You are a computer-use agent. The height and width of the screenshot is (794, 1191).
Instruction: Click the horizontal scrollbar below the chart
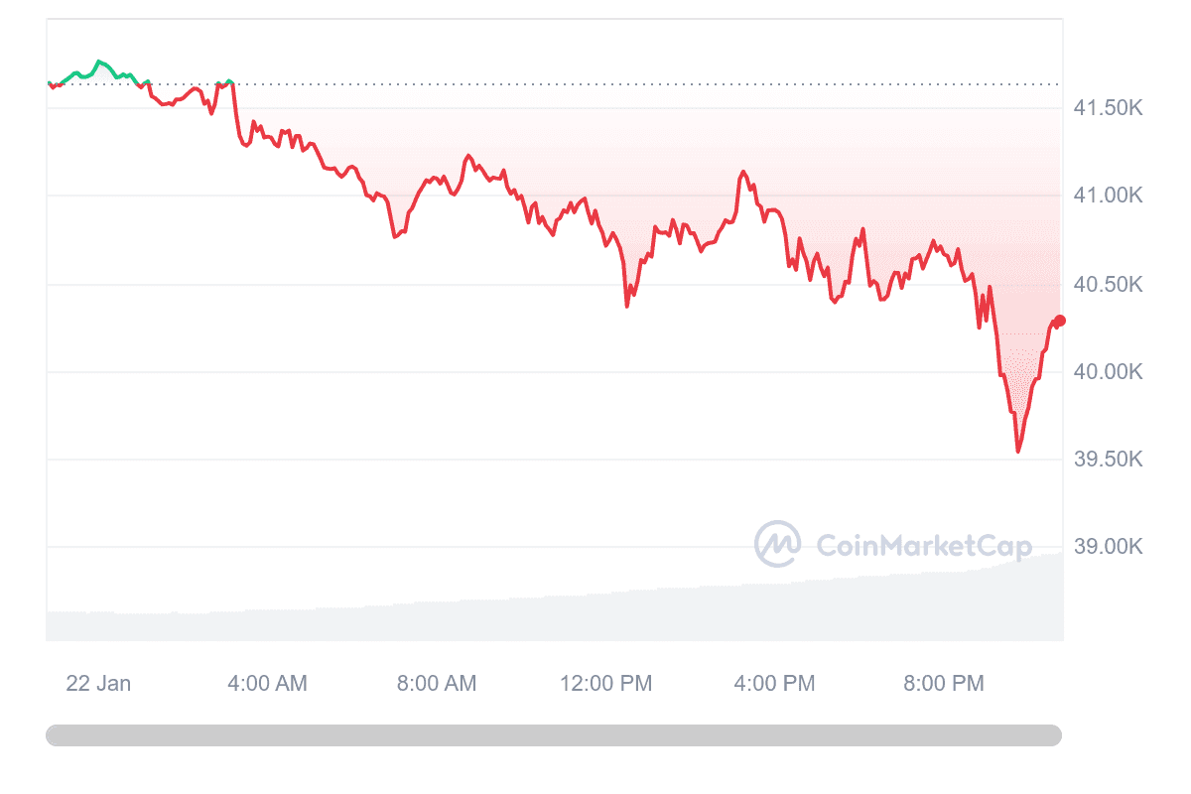coord(553,735)
